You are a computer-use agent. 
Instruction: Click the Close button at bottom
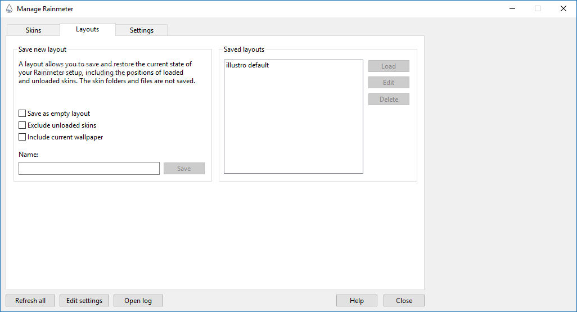[x=404, y=301]
